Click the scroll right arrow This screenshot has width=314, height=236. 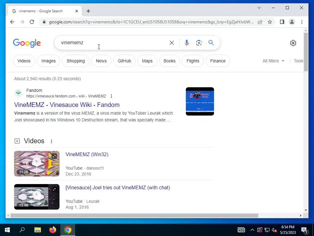301,215
